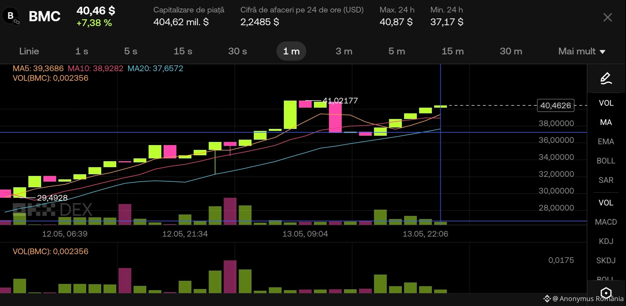626x306 pixels.
Task: Select the 1 s timeframe
Action: [x=82, y=51]
